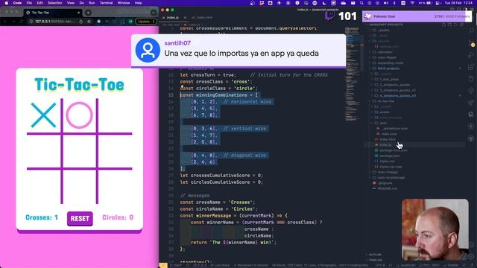Expand the todo-localstorage folder
Screen dimensions: 477x268
(391, 178)
